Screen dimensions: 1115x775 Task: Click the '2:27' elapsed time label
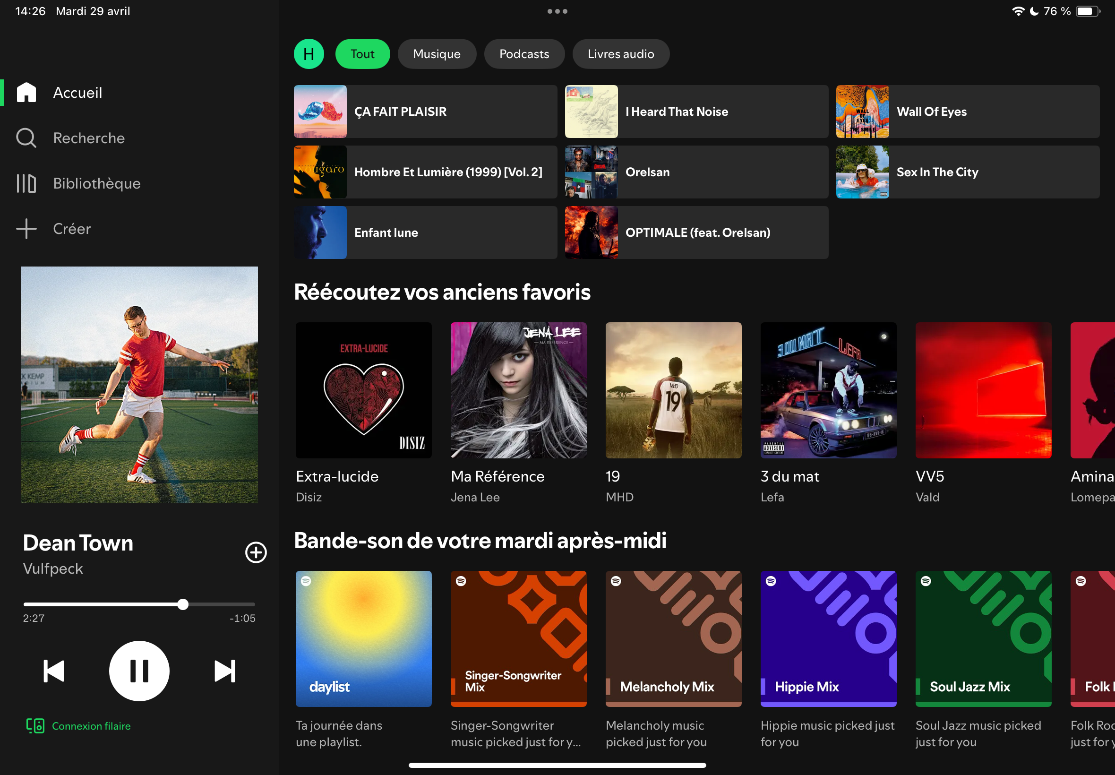tap(34, 618)
